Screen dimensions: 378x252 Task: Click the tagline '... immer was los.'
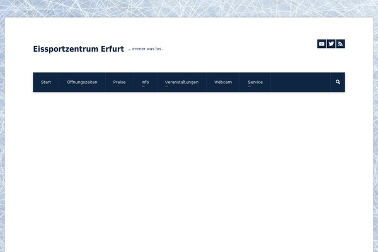pos(145,49)
